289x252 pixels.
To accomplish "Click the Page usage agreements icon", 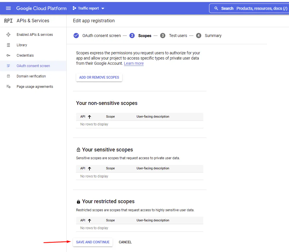I will [8, 87].
